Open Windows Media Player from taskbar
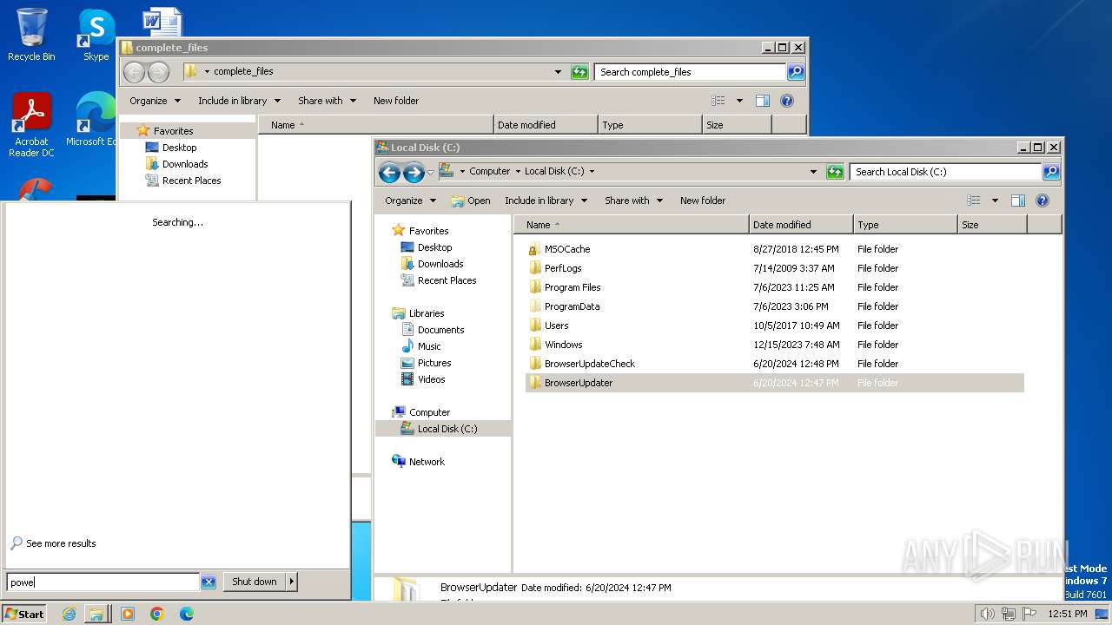 (128, 614)
